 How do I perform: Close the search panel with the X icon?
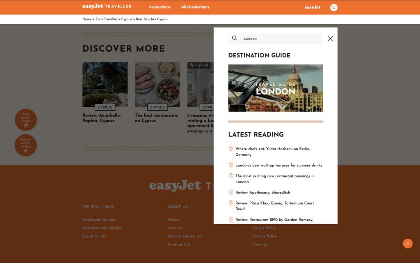tap(330, 39)
